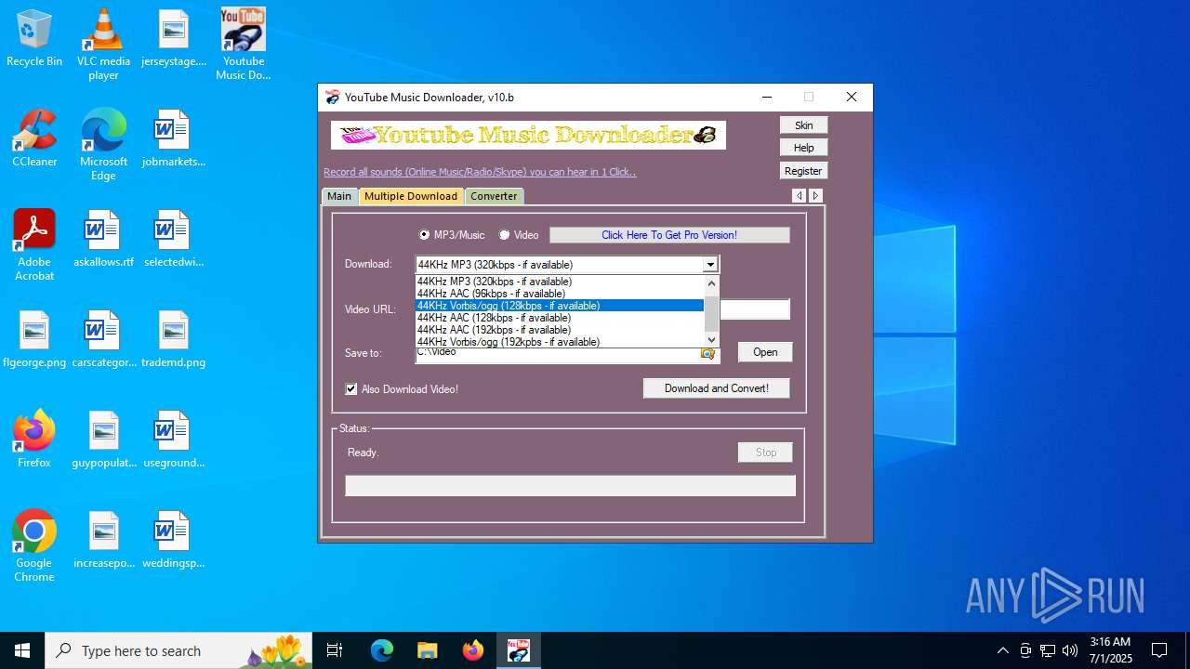This screenshot has height=669, width=1190.
Task: Click the Stop button
Action: point(766,453)
